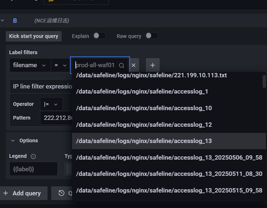Open the equals operator dropdown
Image resolution: width=267 pixels, height=208 pixels.
[x=61, y=65]
